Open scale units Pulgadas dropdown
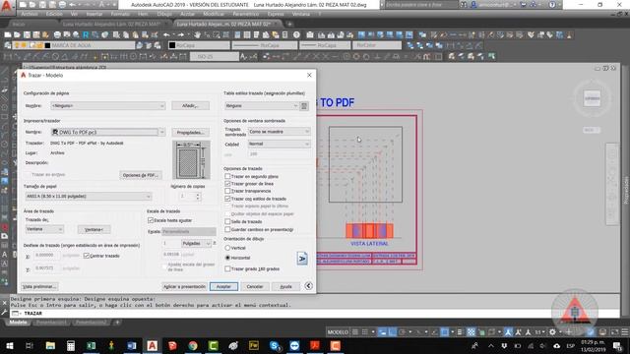 pos(196,244)
